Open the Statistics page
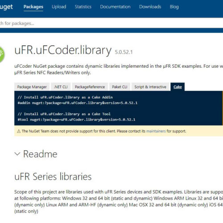 (x=83, y=7)
